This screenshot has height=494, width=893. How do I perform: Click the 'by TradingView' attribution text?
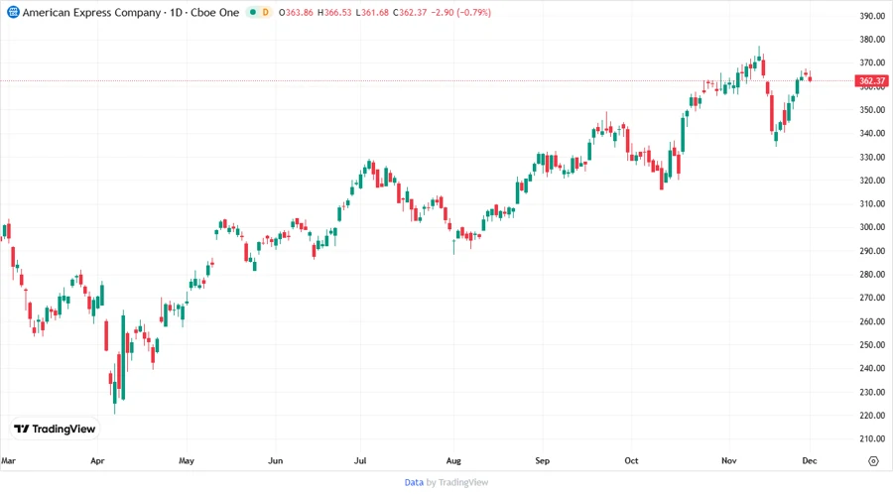coord(457,483)
